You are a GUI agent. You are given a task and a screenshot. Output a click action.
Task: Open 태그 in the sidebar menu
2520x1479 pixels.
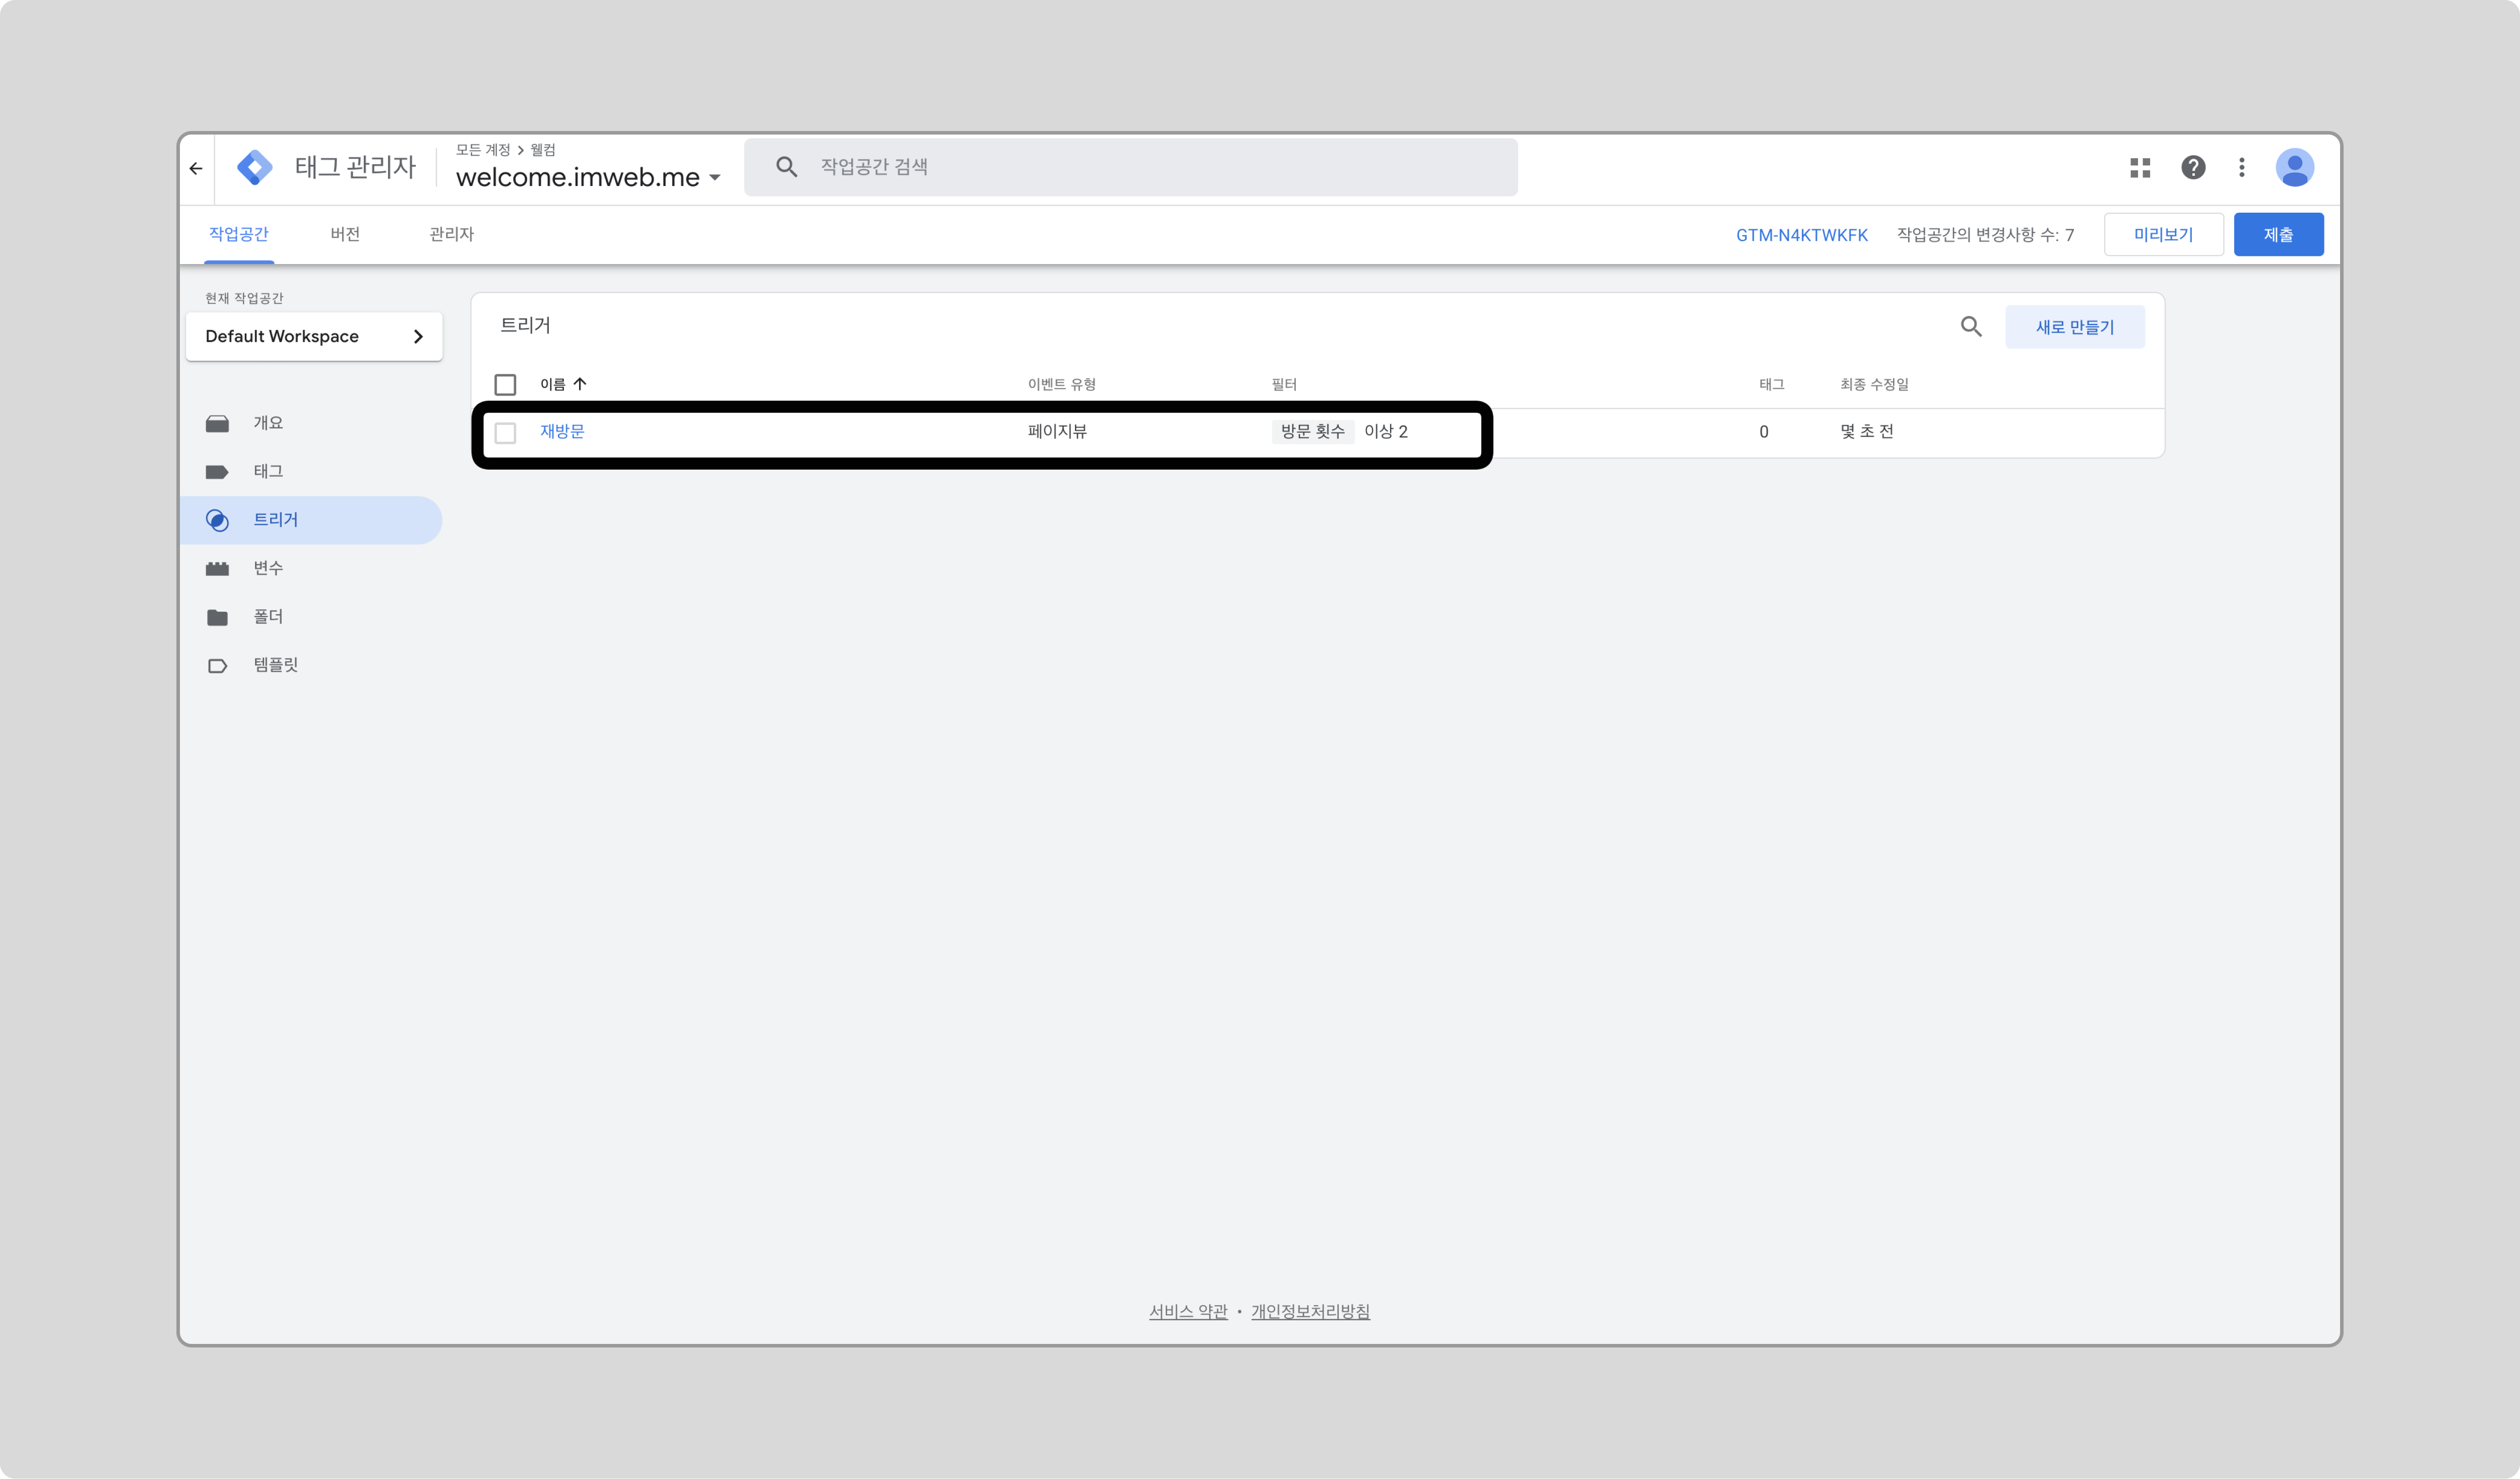(268, 471)
